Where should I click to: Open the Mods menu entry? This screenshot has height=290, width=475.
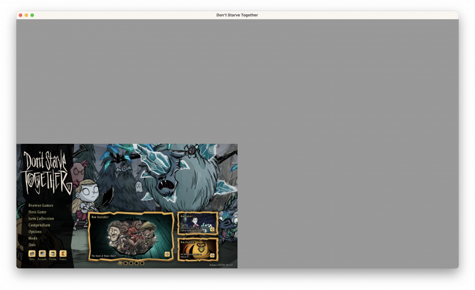(33, 238)
